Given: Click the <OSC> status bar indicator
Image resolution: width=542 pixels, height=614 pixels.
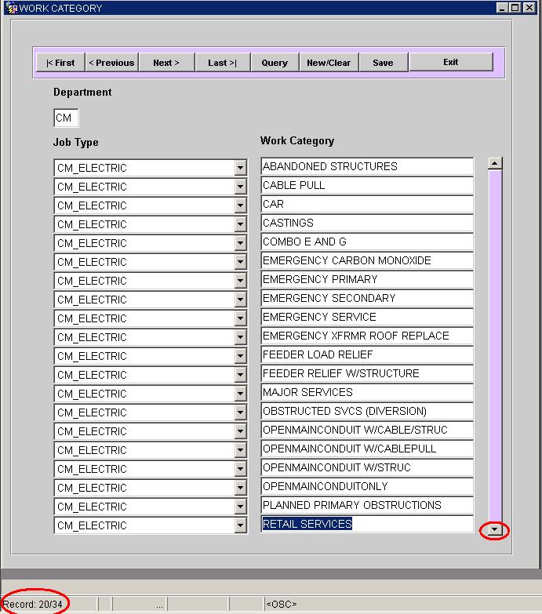Looking at the screenshot, I should point(281,605).
